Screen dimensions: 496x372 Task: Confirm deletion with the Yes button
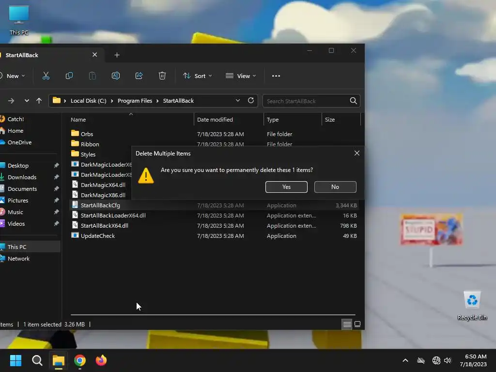point(286,187)
